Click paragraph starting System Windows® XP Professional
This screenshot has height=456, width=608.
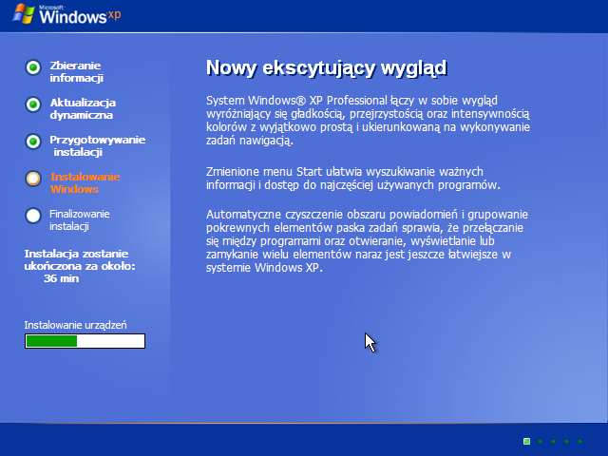point(368,121)
